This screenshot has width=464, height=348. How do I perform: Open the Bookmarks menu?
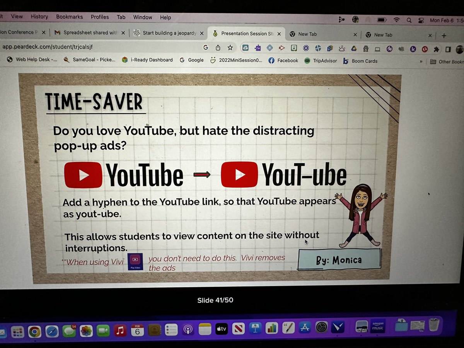(x=69, y=17)
